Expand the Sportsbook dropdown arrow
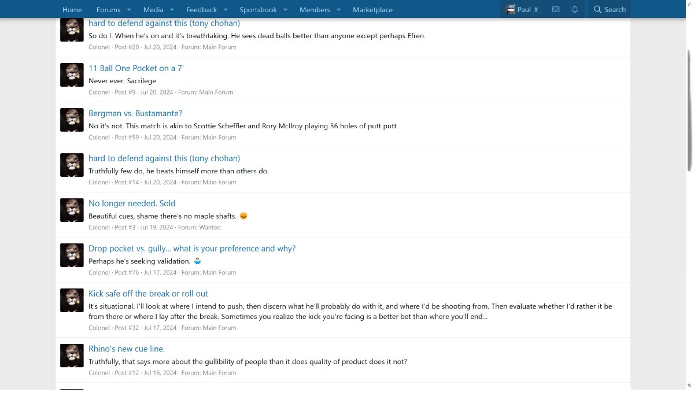 pos(285,10)
